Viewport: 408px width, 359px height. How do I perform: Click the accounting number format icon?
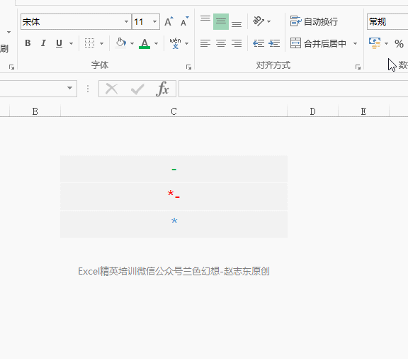click(x=375, y=43)
